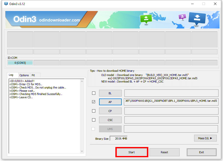223x161 pixels.
Task: Click the AP file button
Action: (x=110, y=102)
